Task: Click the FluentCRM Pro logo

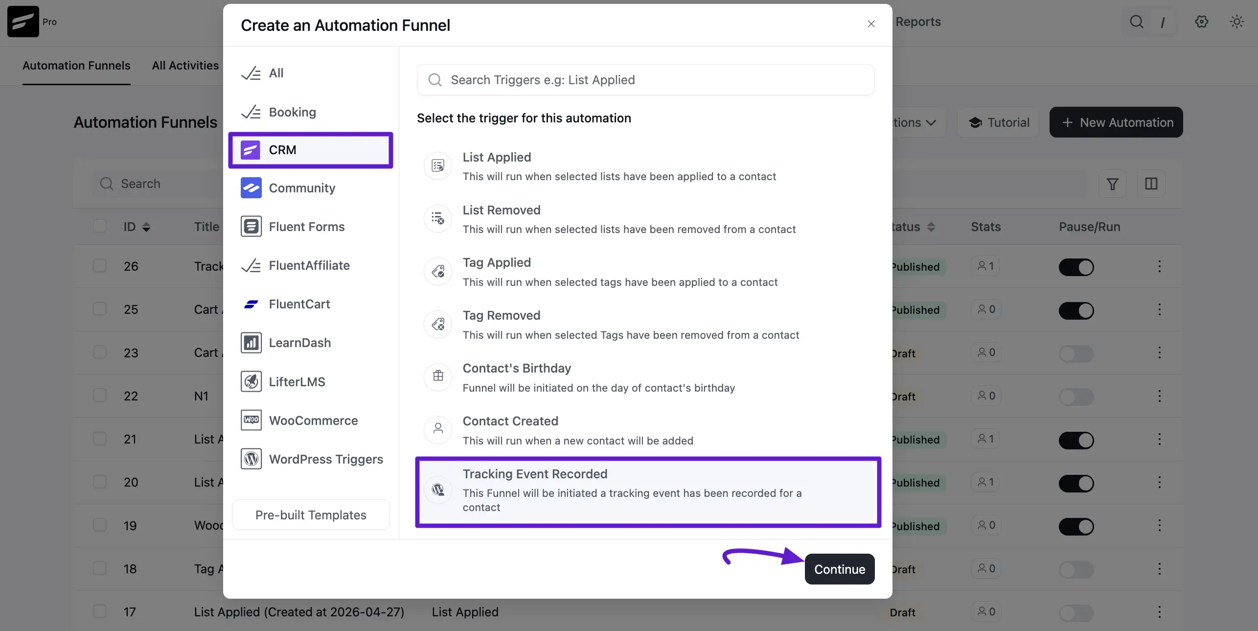Action: (x=23, y=22)
